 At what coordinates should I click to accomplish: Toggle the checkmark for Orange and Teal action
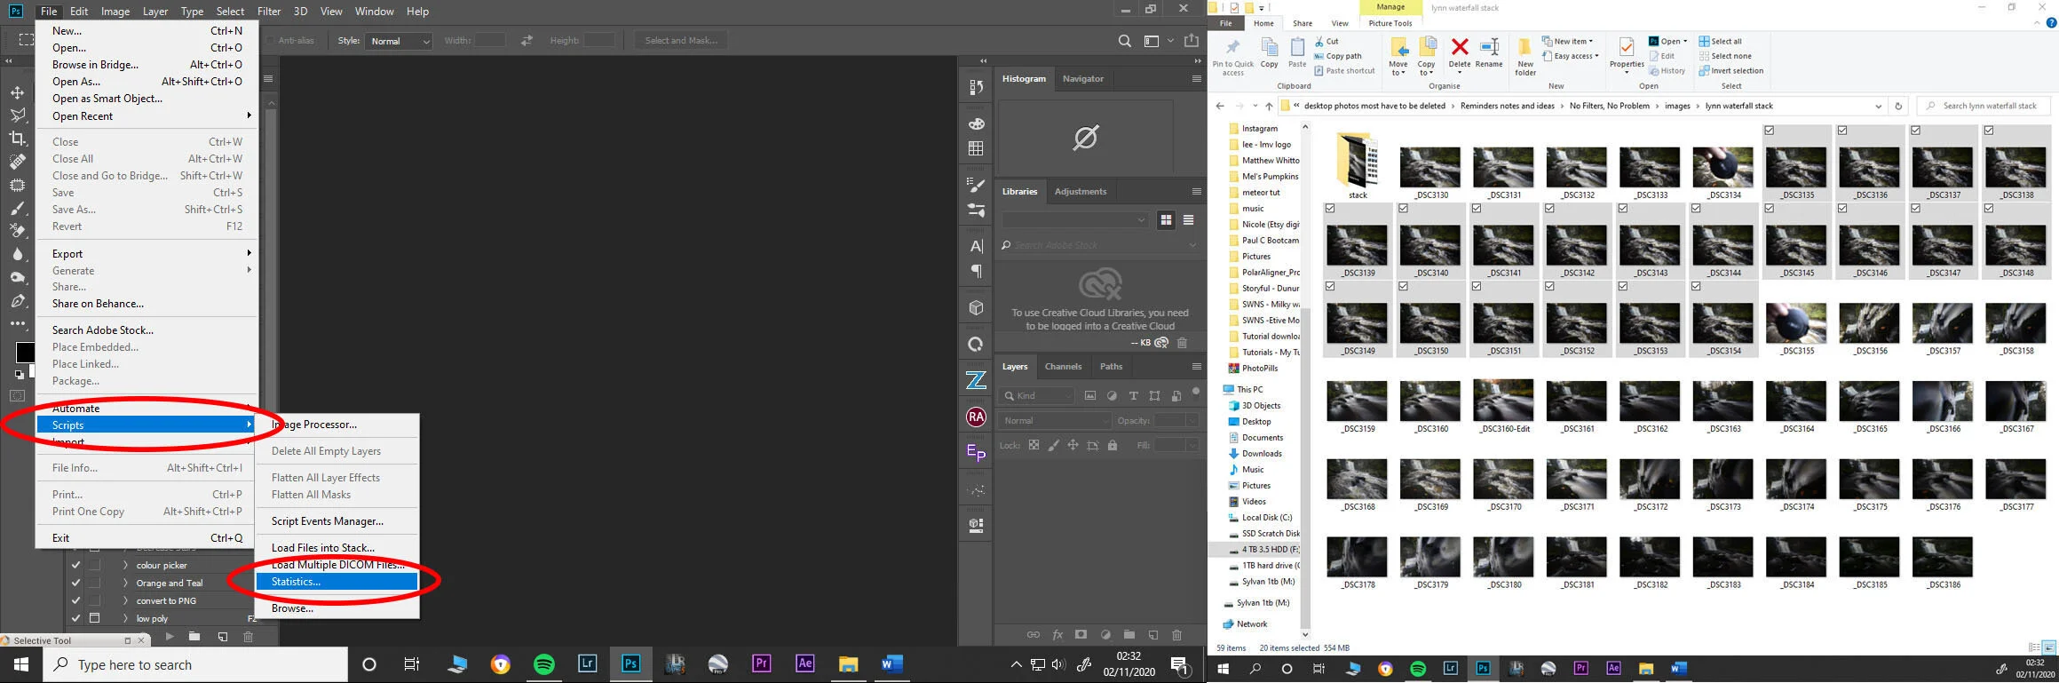(75, 583)
